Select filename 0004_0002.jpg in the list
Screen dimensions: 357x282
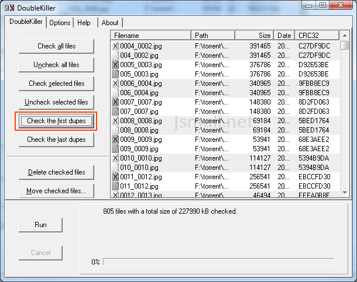tap(141, 46)
